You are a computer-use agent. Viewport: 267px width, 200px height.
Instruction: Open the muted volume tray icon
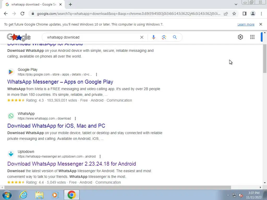point(241,195)
